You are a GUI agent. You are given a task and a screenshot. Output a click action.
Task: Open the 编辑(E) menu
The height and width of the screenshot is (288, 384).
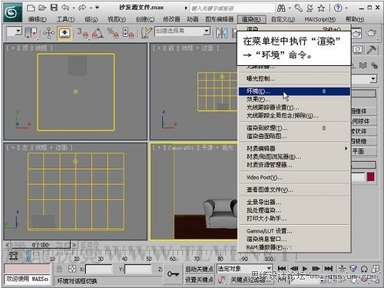coord(38,19)
